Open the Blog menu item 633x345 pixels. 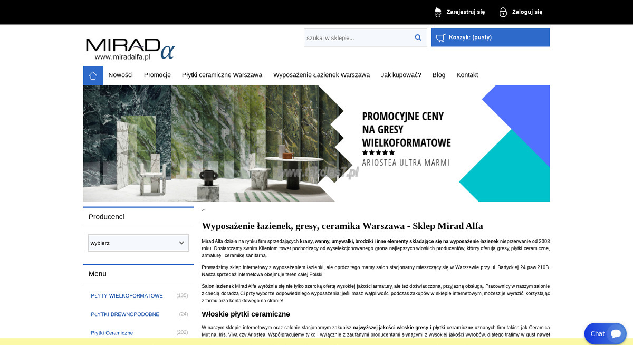[x=439, y=75]
